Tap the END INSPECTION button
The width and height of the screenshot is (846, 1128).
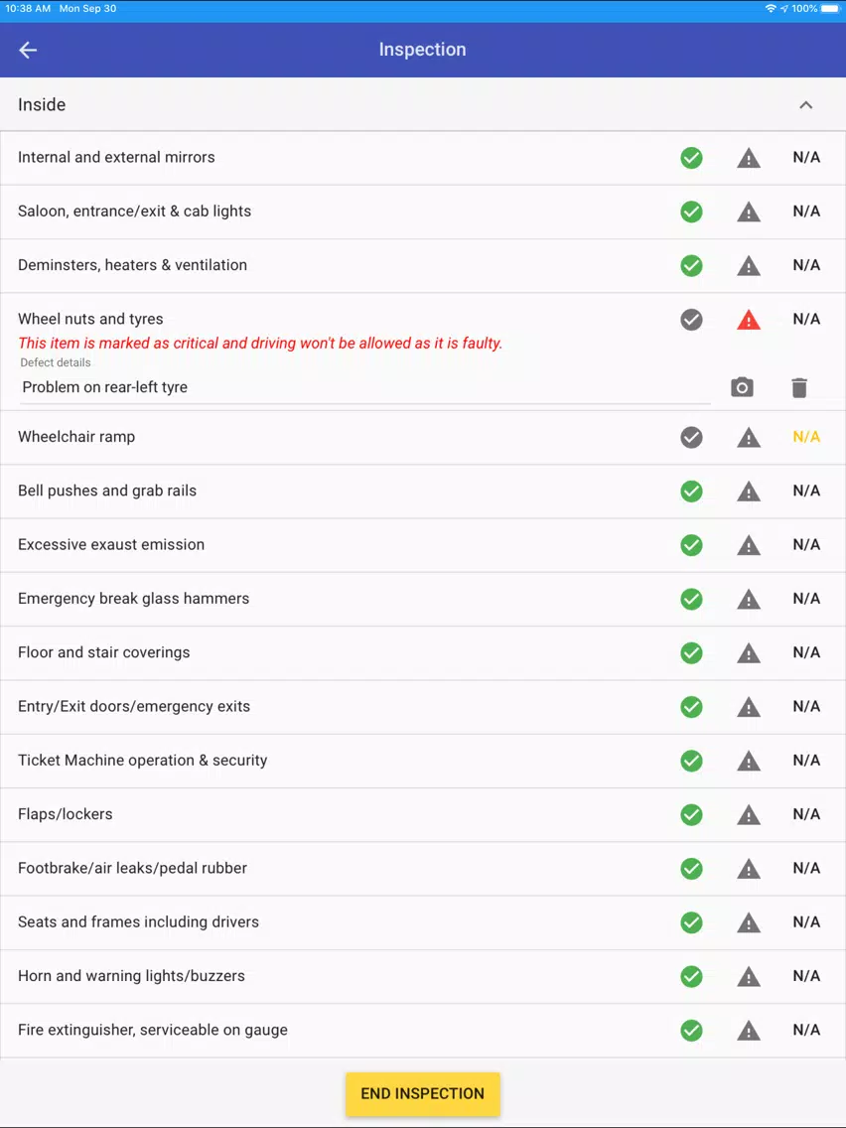(x=423, y=1093)
